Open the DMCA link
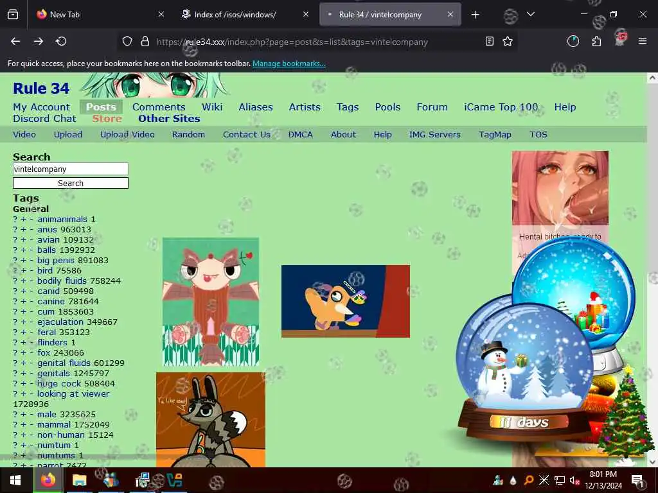The width and height of the screenshot is (658, 493). pyautogui.click(x=301, y=135)
